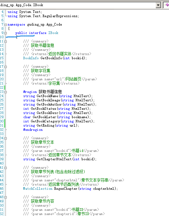
Task: Click the GetEnding method declaration
Action: pos(51,126)
